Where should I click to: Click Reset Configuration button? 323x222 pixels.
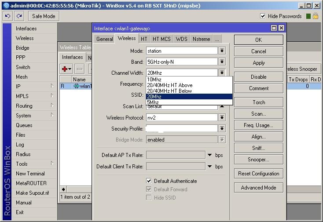click(258, 174)
